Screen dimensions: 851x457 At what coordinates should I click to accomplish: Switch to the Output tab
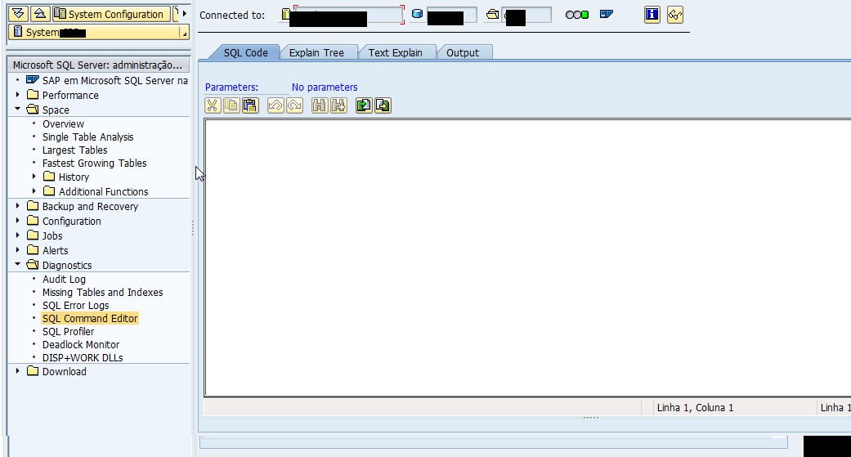click(x=463, y=52)
